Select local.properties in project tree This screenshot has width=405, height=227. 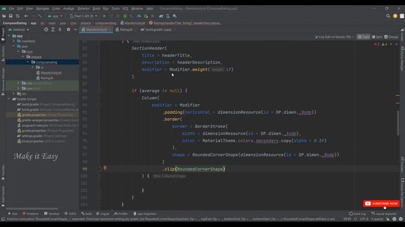click(x=40, y=141)
